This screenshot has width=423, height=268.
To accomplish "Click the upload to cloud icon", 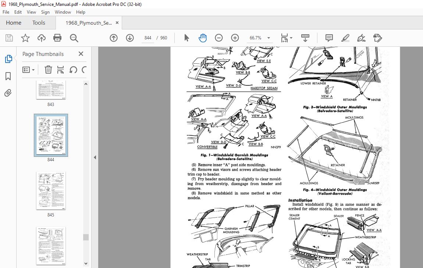I will point(41,38).
